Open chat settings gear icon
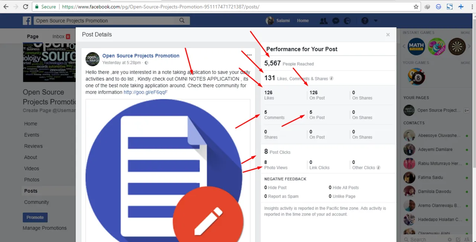 tap(450, 239)
